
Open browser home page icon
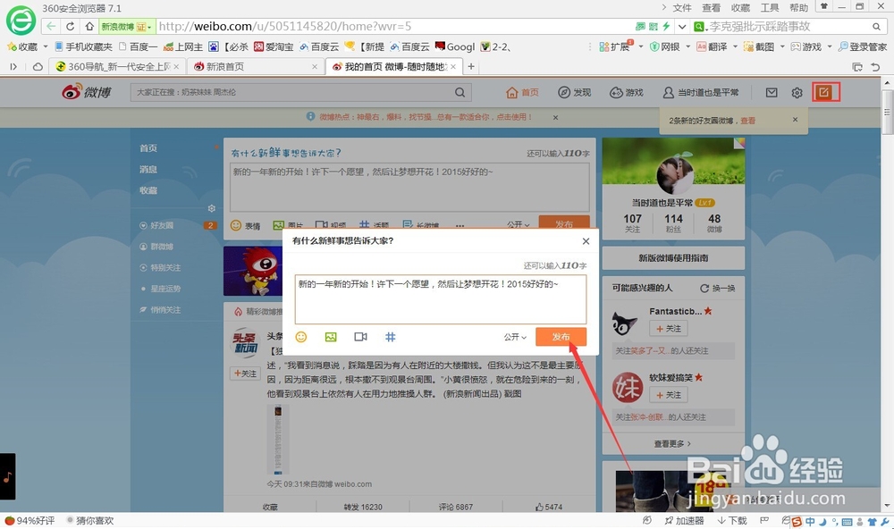(89, 26)
